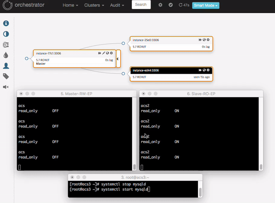
Task: Click globe icon on instance-ed44
Action: pos(204,70)
